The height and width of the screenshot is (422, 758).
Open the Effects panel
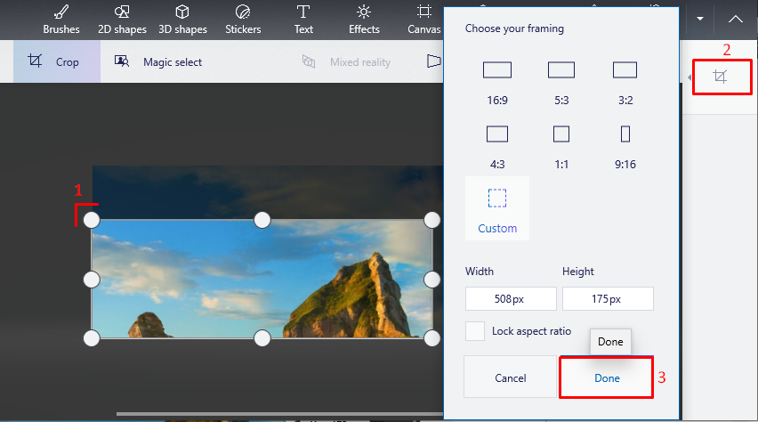[x=364, y=20]
